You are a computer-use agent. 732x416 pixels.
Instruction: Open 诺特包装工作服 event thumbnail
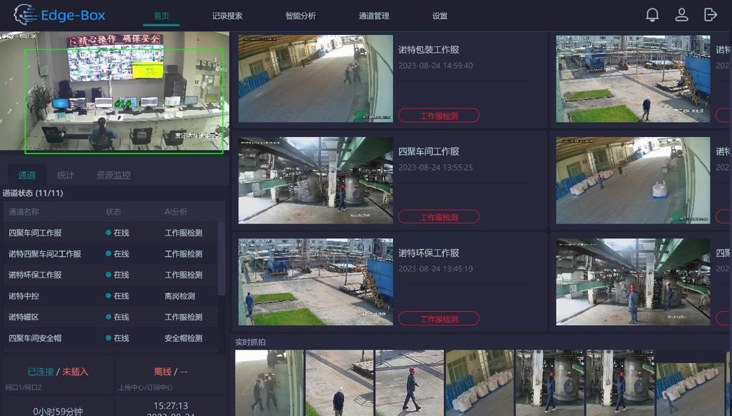pyautogui.click(x=315, y=78)
